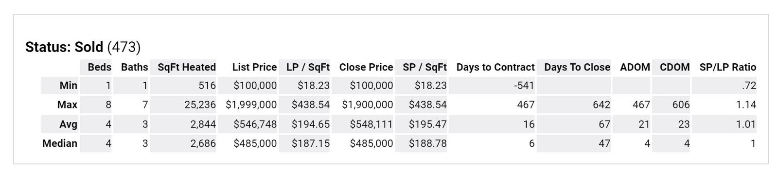Select the Avg row label
This screenshot has width=778, height=178.
click(x=68, y=124)
